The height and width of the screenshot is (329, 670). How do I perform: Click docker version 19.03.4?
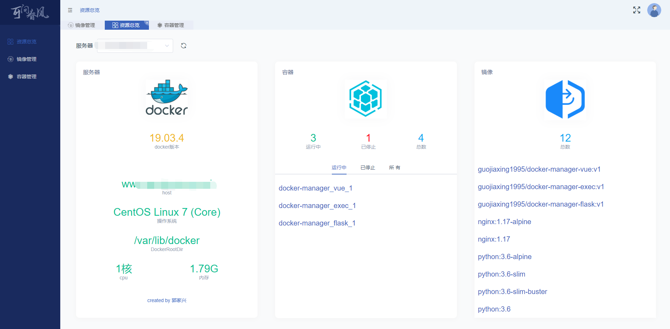[167, 138]
